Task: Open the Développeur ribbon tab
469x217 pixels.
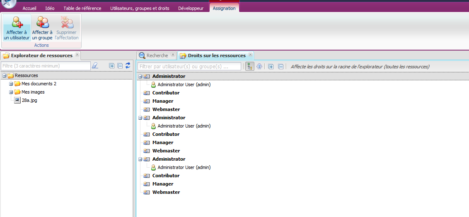Action: [x=191, y=8]
